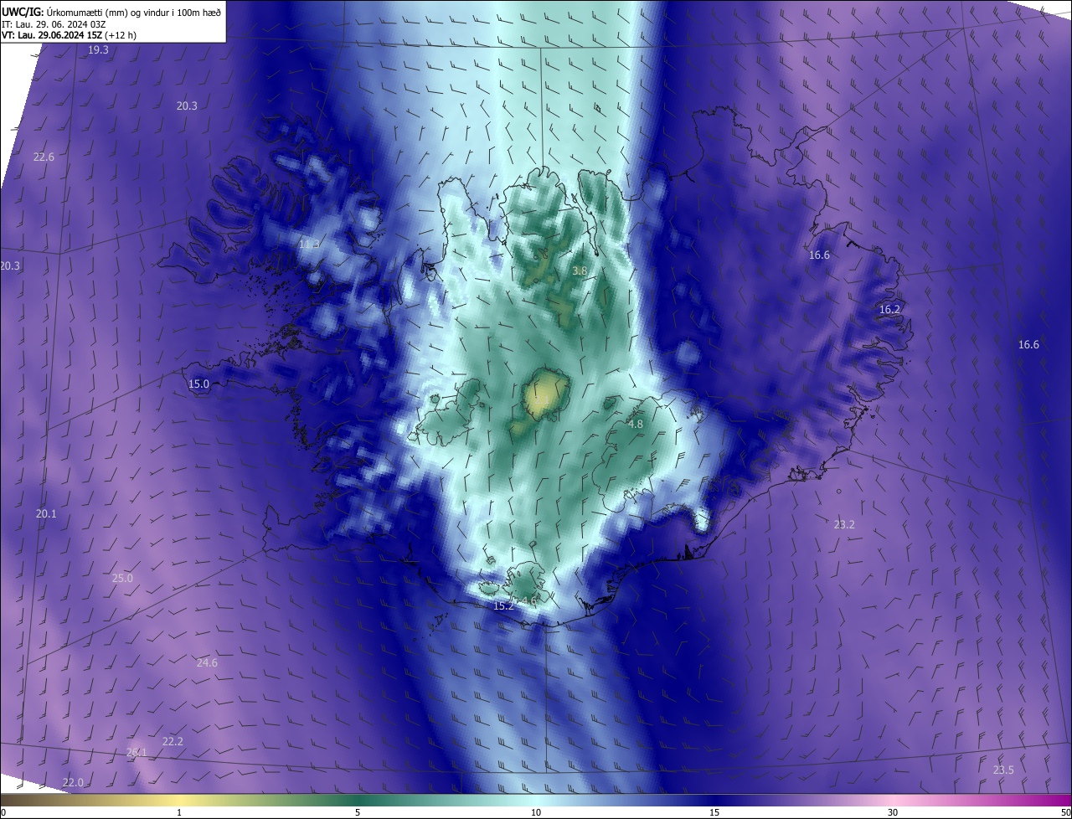Click the map value 4.8

pos(636,425)
